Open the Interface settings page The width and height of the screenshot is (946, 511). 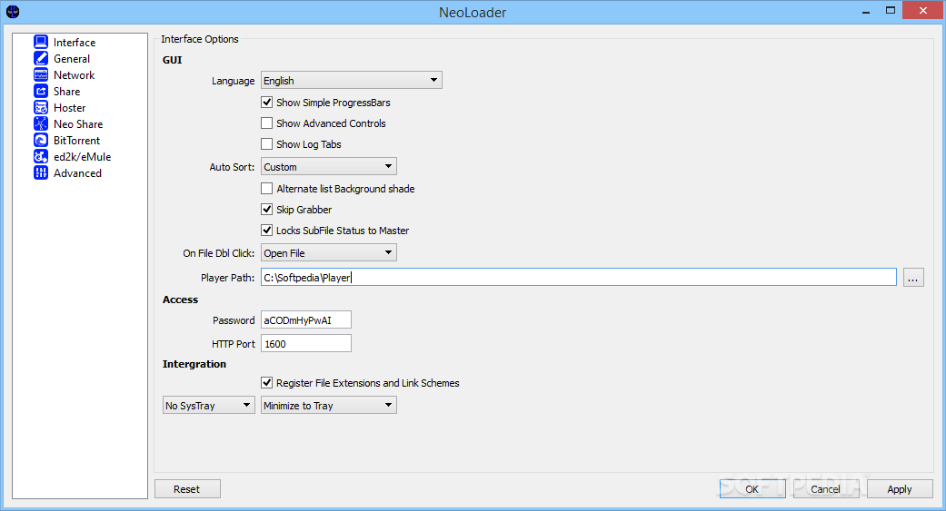[75, 42]
